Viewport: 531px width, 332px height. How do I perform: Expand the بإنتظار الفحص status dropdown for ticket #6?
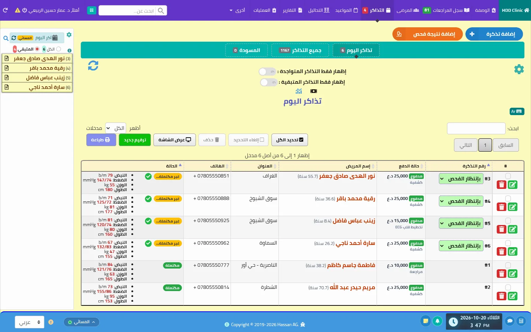point(461,246)
